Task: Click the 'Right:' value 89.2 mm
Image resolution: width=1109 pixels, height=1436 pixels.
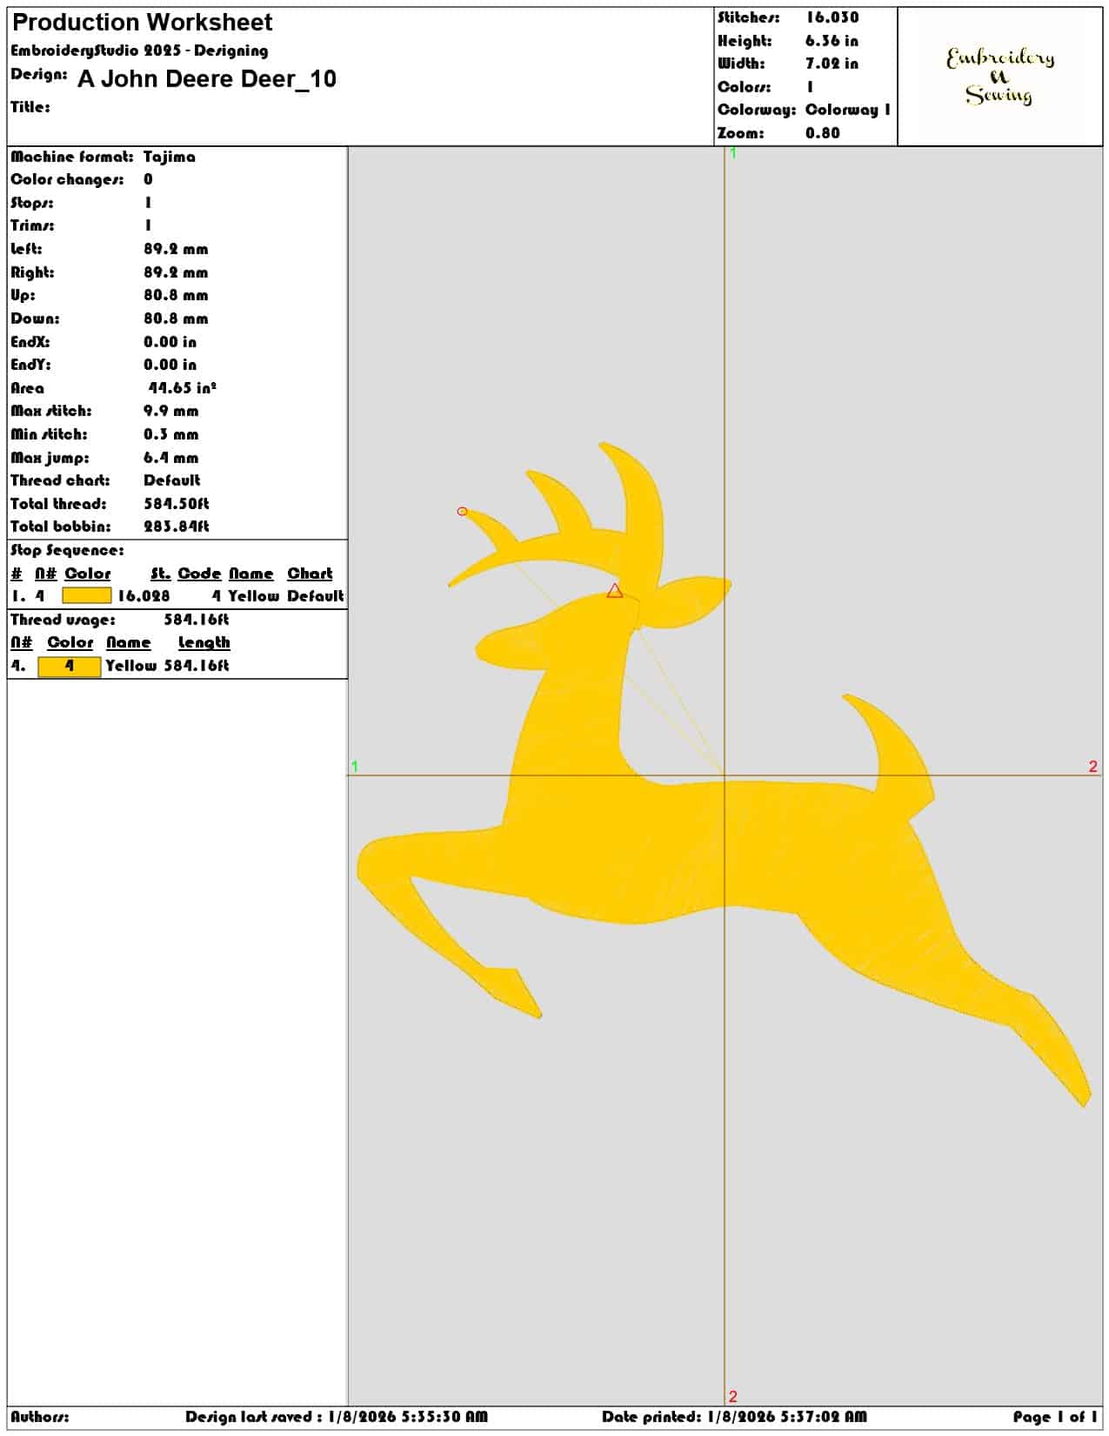Action: (x=176, y=272)
